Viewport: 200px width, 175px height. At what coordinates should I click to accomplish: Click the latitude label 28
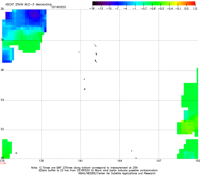[2, 40]
